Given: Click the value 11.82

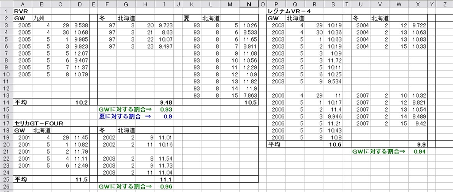Looking at the screenshot, I should 250,81.
